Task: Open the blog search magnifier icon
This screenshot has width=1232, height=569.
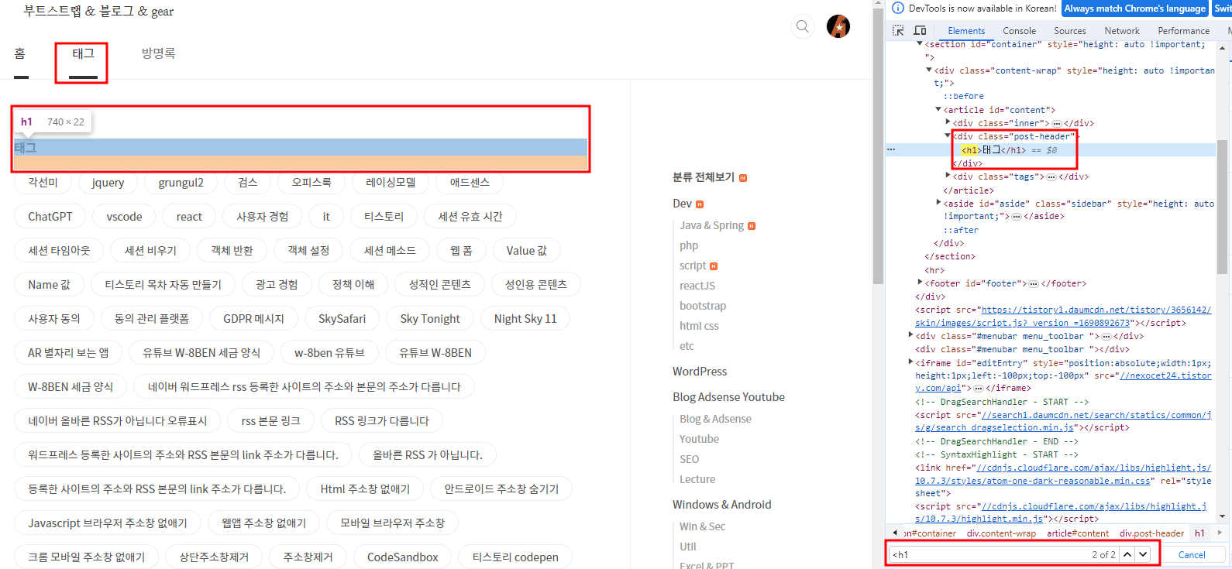Action: [803, 26]
